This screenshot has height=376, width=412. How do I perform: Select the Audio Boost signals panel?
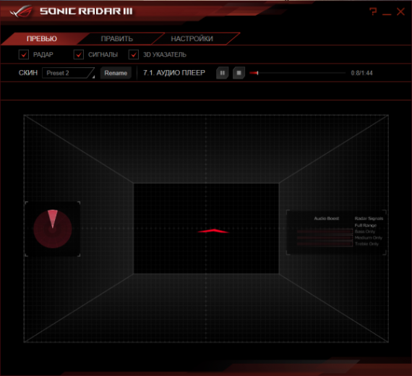(336, 232)
